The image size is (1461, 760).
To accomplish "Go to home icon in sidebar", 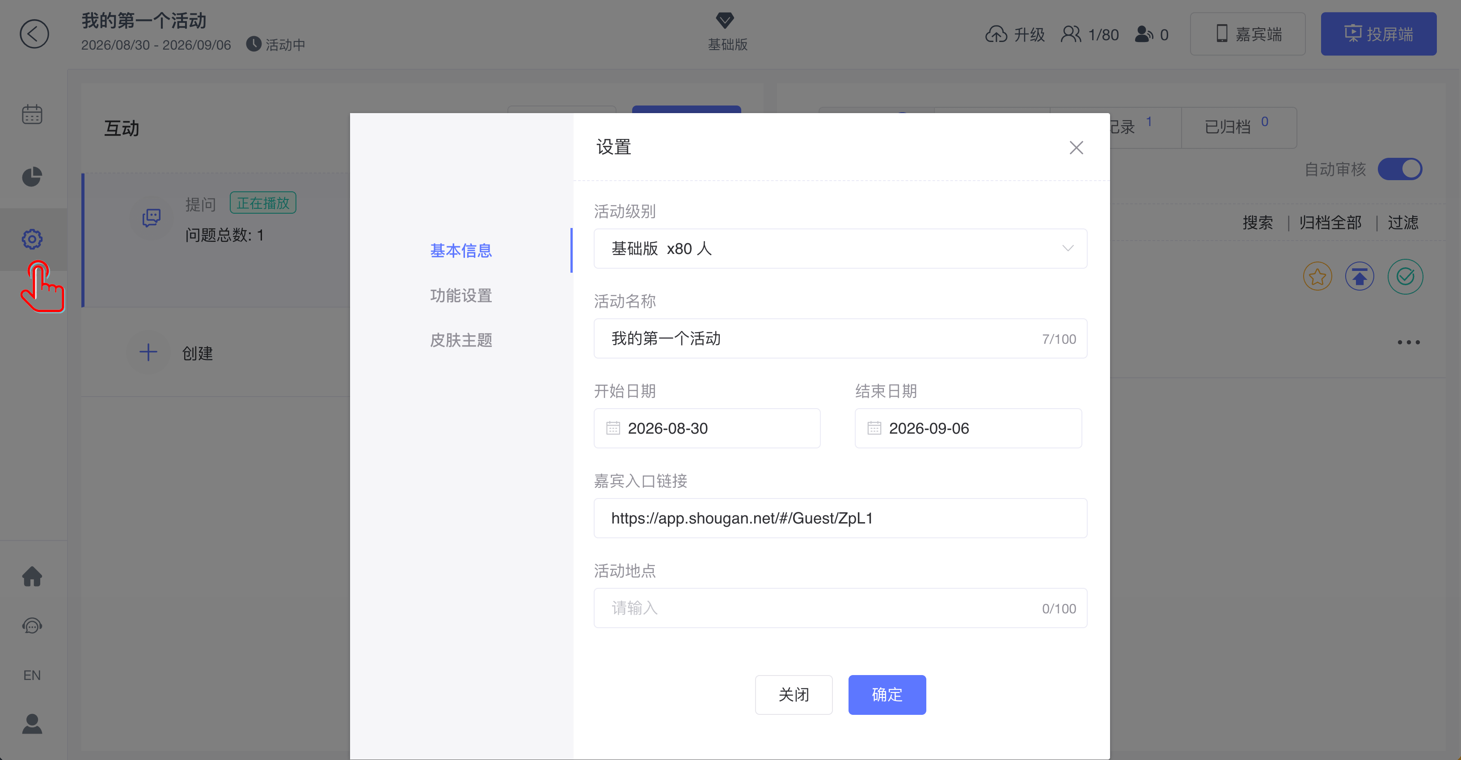I will coord(32,576).
